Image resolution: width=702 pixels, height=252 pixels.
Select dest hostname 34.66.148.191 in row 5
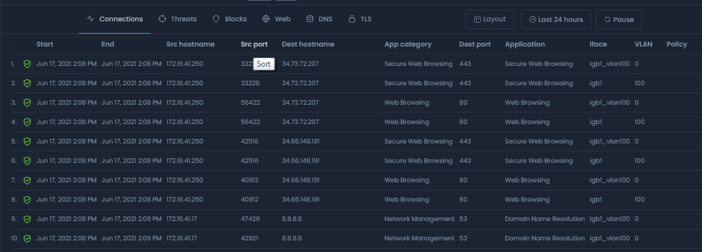(x=300, y=142)
